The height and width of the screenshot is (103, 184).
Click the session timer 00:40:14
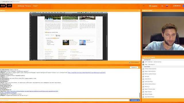click(x=177, y=6)
